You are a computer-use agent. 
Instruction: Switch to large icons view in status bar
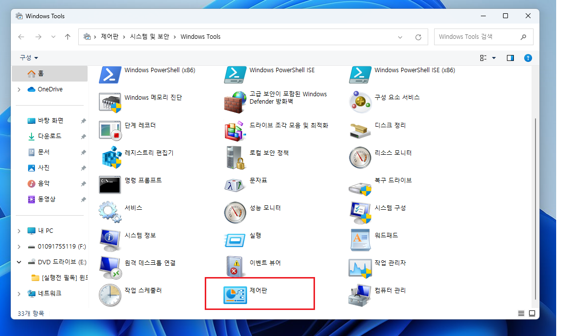pos(532,313)
